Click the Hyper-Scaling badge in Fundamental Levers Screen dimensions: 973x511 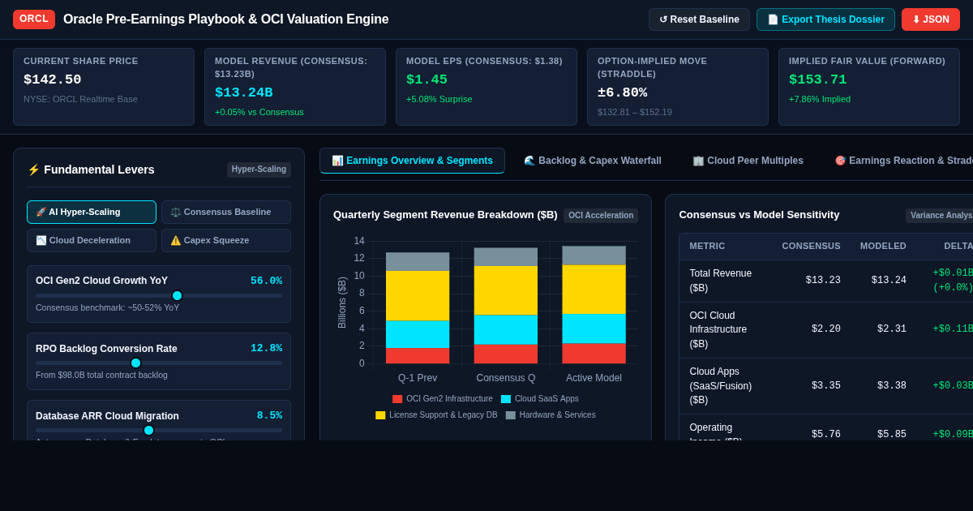coord(259,170)
